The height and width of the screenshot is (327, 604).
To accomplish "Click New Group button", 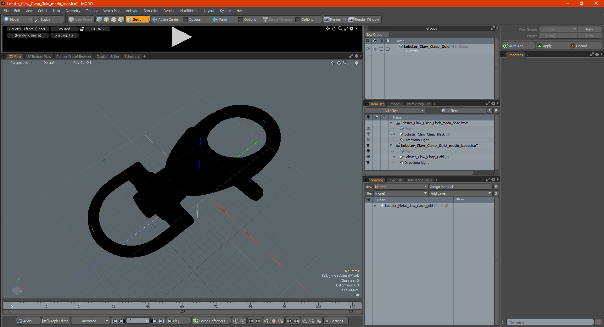I will [x=377, y=35].
